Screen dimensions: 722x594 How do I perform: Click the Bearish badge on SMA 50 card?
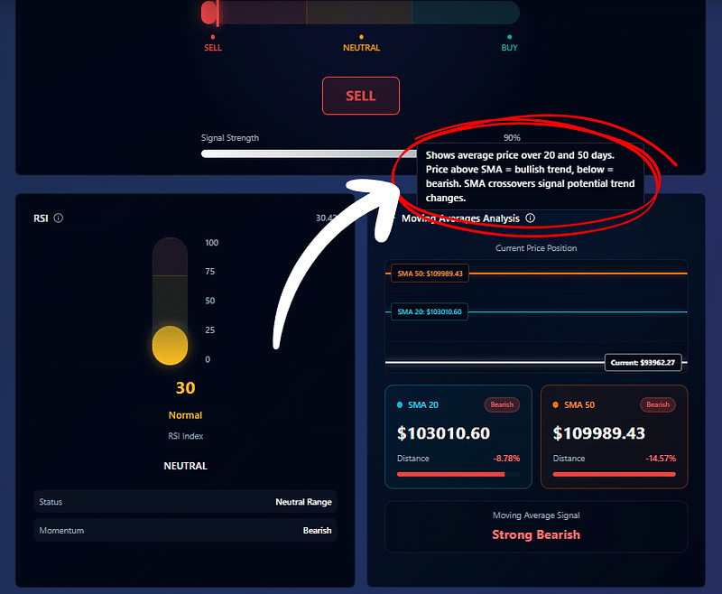point(658,405)
